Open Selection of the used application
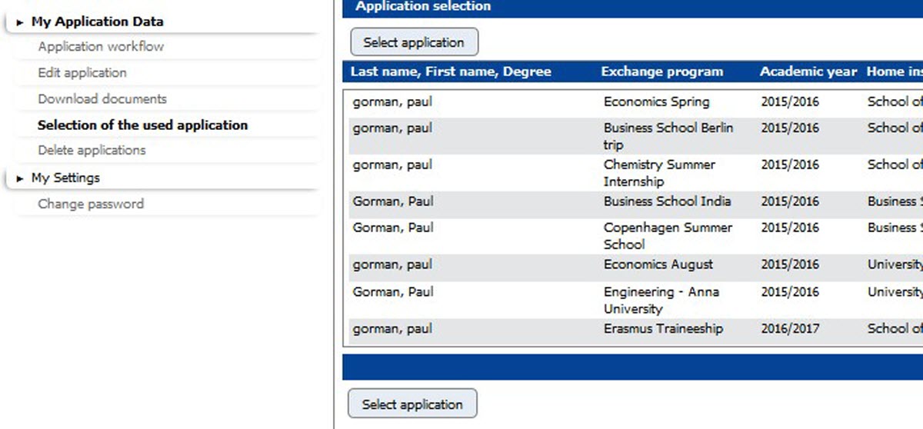 [143, 125]
